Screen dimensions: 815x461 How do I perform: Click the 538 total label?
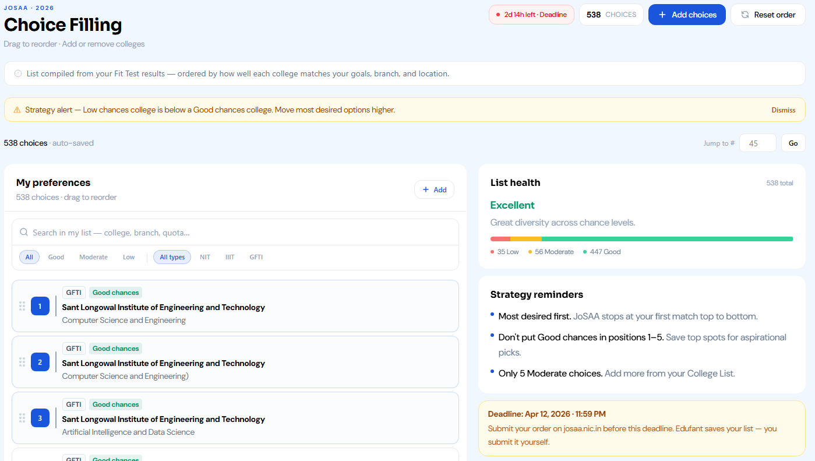pyautogui.click(x=780, y=183)
